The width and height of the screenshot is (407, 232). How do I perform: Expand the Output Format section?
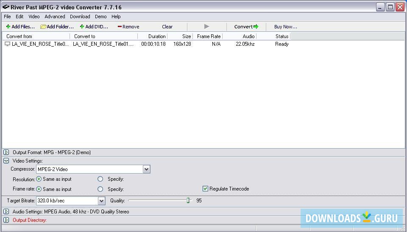pyautogui.click(x=6, y=152)
